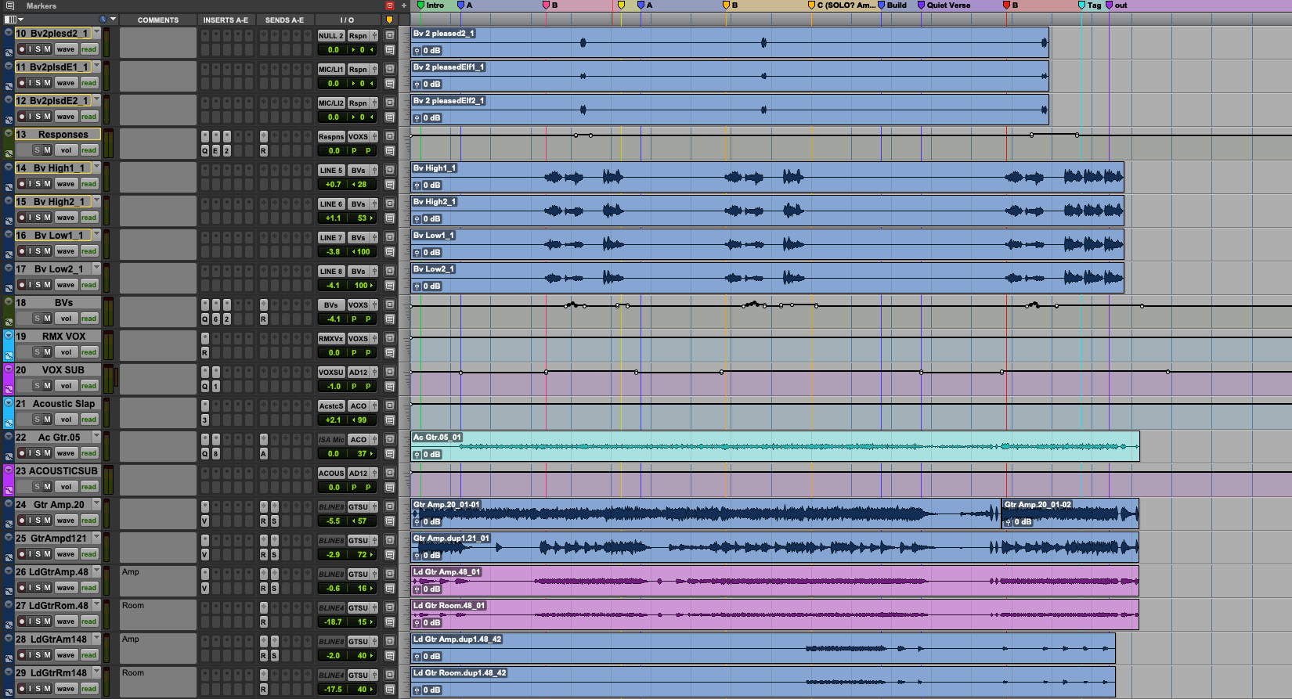Open send A on 22 Ac Gtr.05

264,453
